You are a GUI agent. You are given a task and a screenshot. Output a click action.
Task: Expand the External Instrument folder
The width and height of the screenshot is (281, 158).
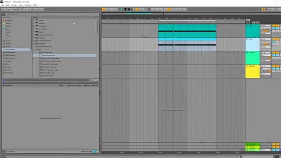click(34, 35)
